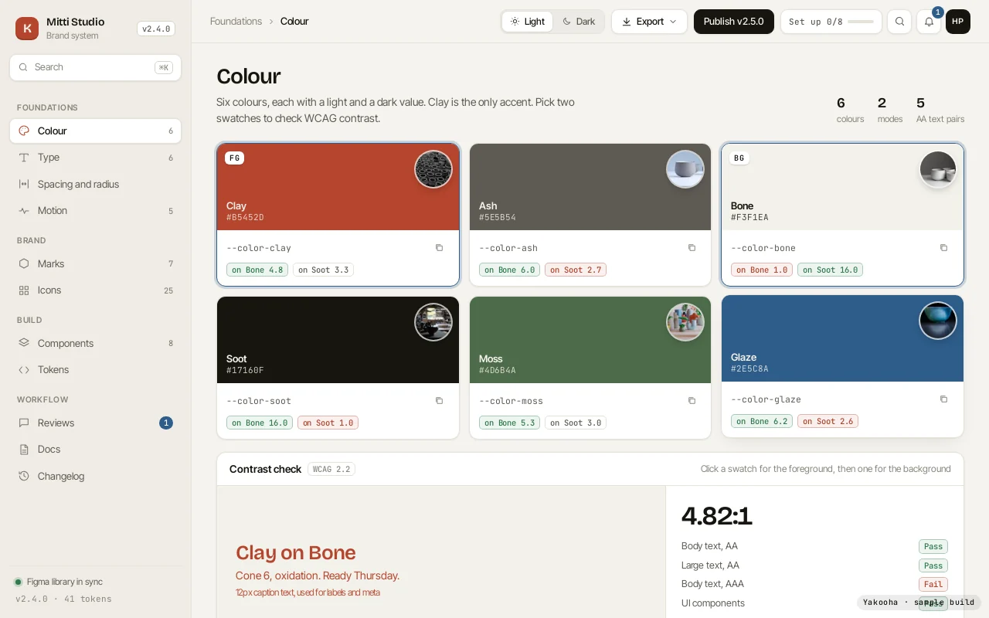Click the FG tag on Clay
The image size is (989, 618).
pos(235,158)
